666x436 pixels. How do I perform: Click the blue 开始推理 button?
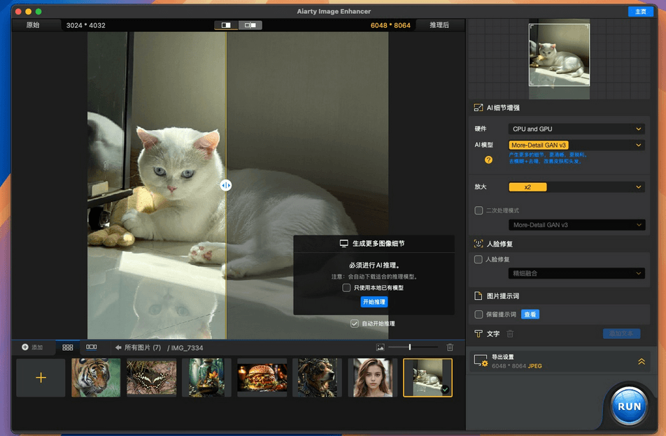click(374, 302)
